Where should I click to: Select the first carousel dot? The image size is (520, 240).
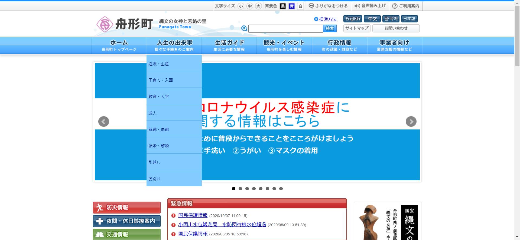click(233, 189)
